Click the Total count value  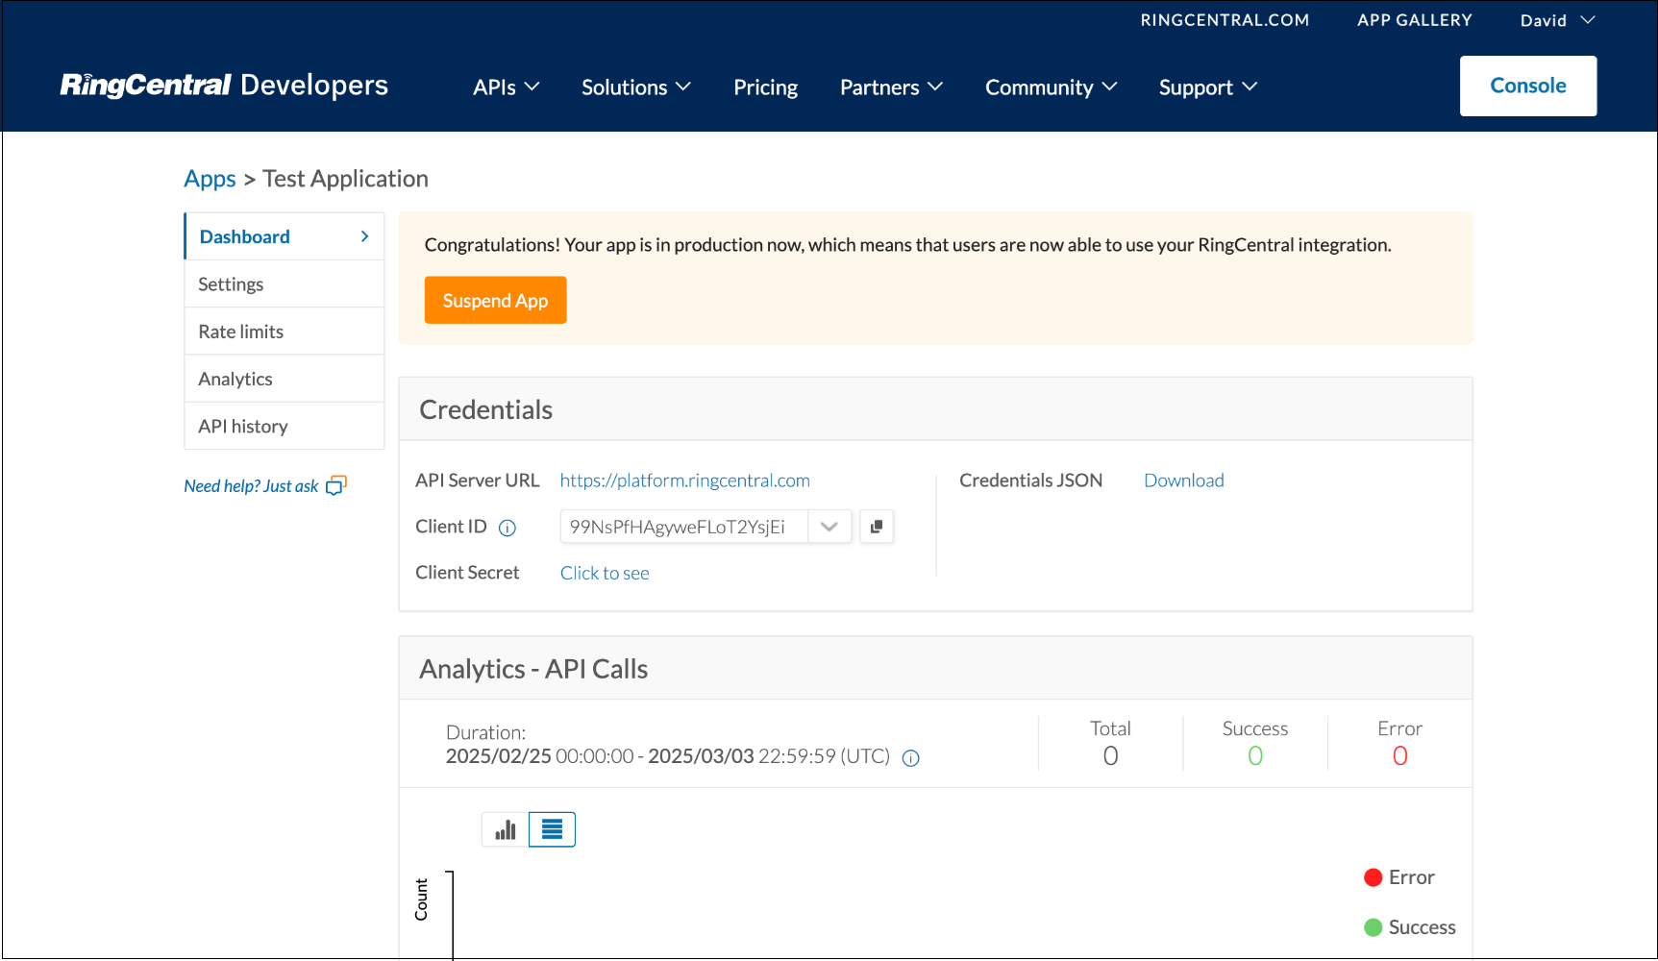pos(1110,756)
